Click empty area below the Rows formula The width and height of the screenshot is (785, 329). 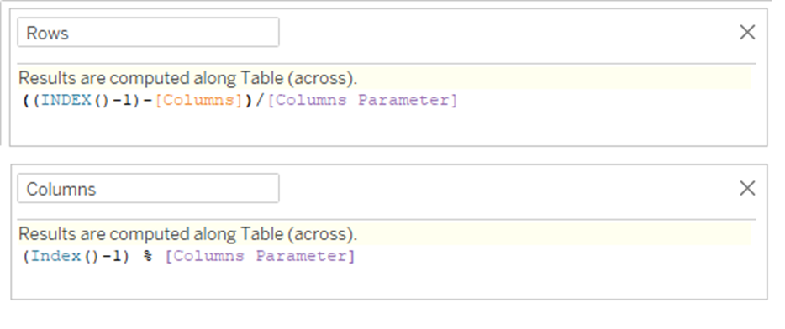[x=388, y=127]
